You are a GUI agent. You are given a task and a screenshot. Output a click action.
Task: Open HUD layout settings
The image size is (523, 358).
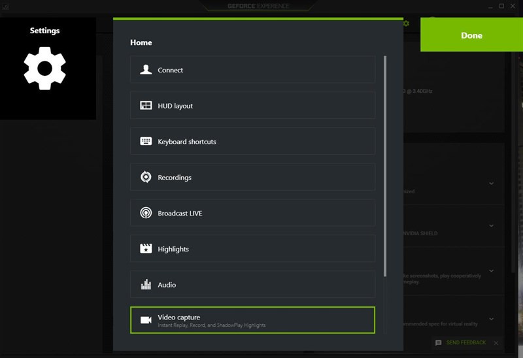click(252, 105)
